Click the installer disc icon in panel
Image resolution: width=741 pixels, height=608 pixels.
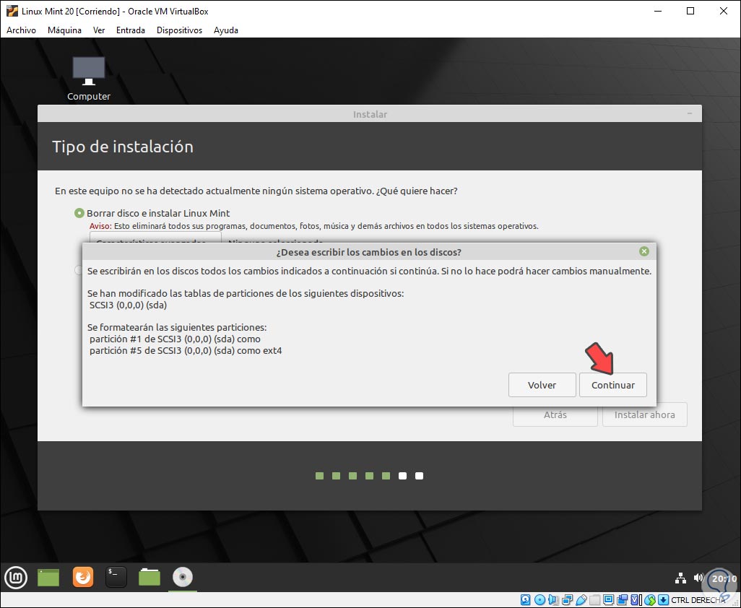pyautogui.click(x=183, y=577)
